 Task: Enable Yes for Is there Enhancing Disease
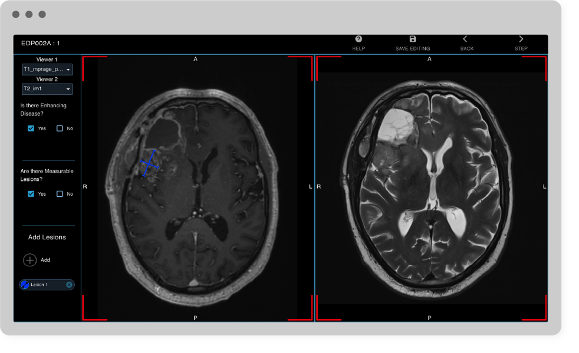point(31,128)
